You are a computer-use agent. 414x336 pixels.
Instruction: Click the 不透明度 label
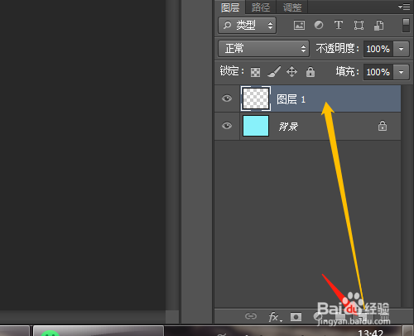click(337, 49)
